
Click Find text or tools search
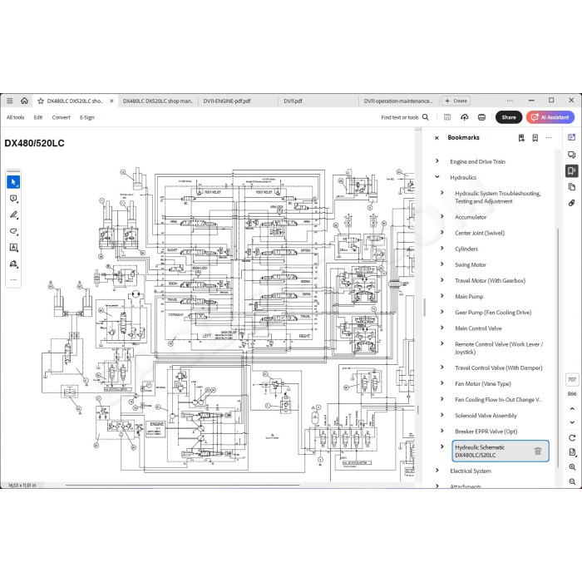click(x=405, y=117)
